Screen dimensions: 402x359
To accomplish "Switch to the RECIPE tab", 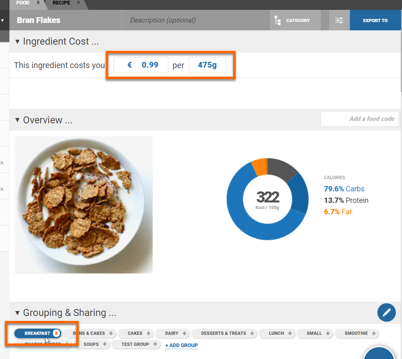I will [x=61, y=3].
